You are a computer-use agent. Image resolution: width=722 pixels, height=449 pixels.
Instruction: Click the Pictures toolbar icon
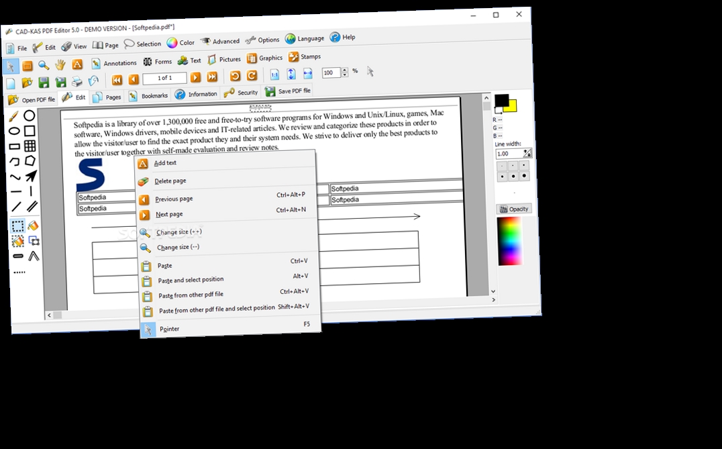tap(211, 59)
